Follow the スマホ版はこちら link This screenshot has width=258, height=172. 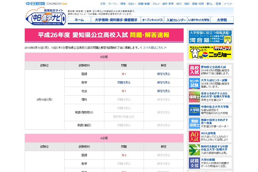[153, 48]
